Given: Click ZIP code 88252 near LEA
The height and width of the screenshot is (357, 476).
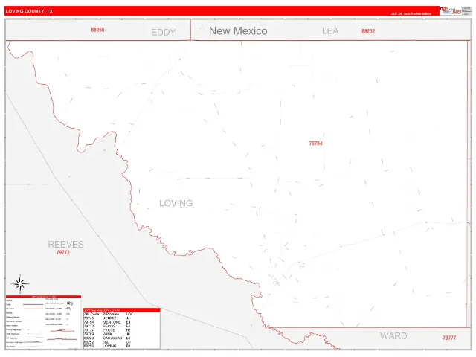Looking at the screenshot, I should (x=368, y=31).
